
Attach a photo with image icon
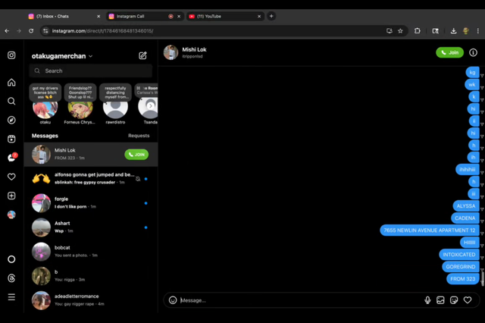click(x=440, y=300)
